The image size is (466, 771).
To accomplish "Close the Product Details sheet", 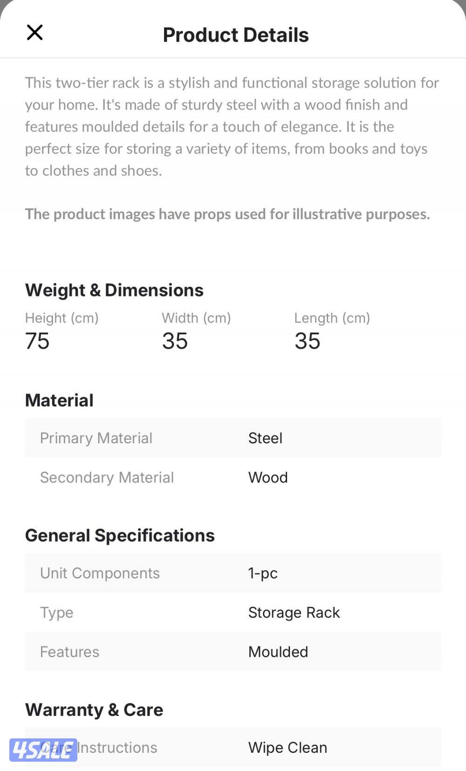I will (35, 33).
